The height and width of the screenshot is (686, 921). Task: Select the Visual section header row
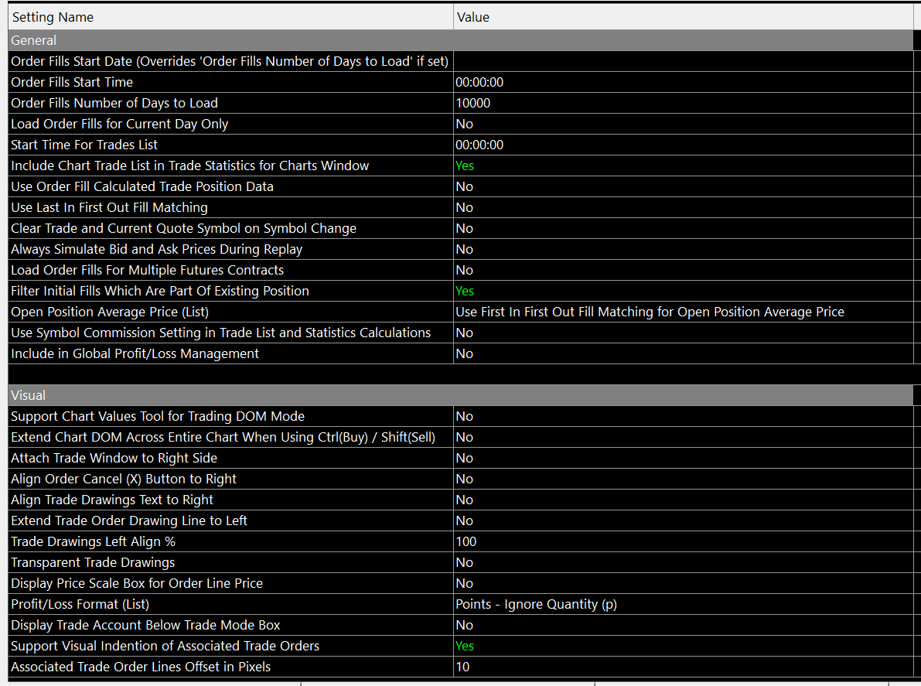click(461, 395)
